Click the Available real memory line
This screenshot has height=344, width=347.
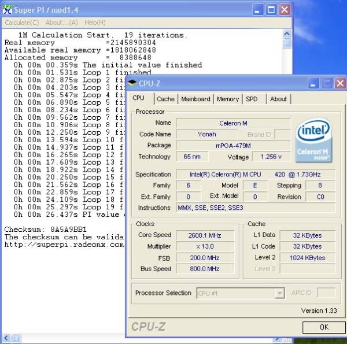(80, 50)
